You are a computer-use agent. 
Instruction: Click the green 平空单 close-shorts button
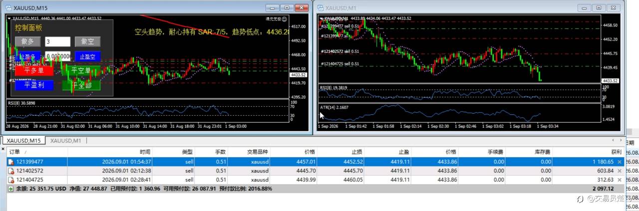click(x=81, y=70)
